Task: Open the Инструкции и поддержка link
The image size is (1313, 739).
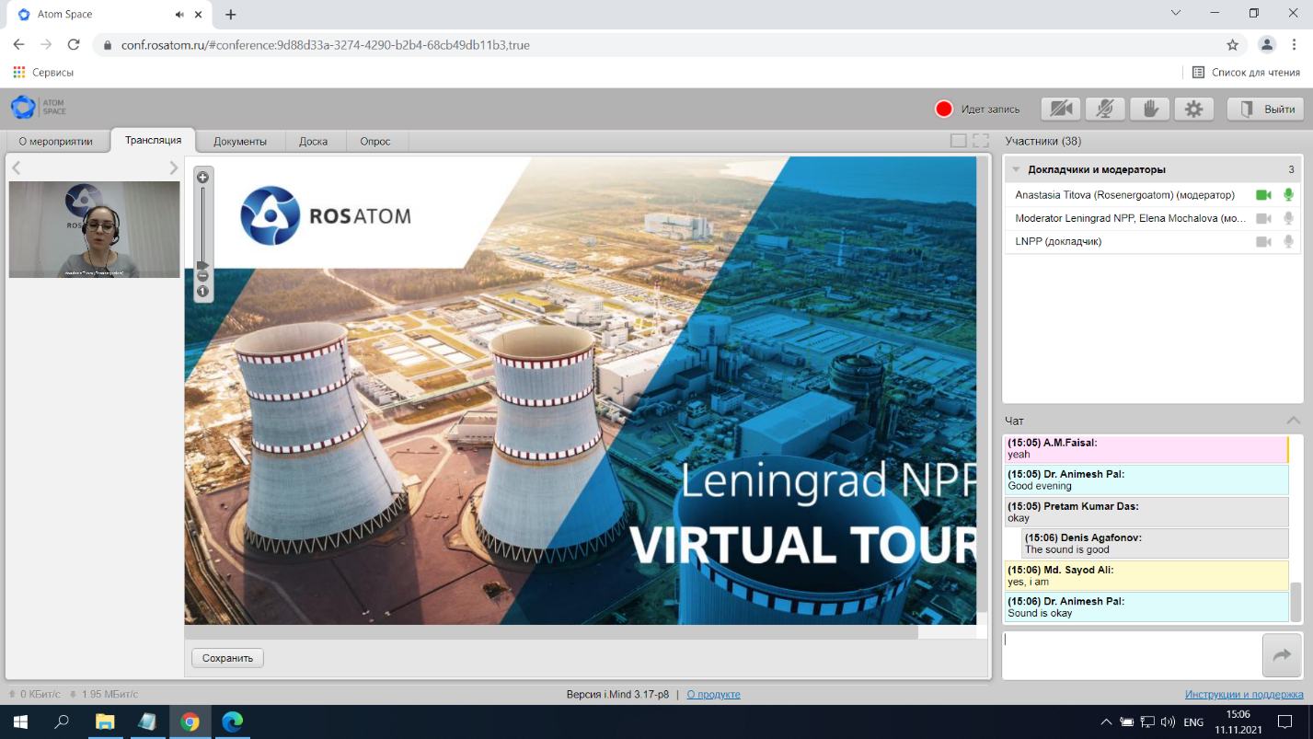Action: click(1243, 694)
